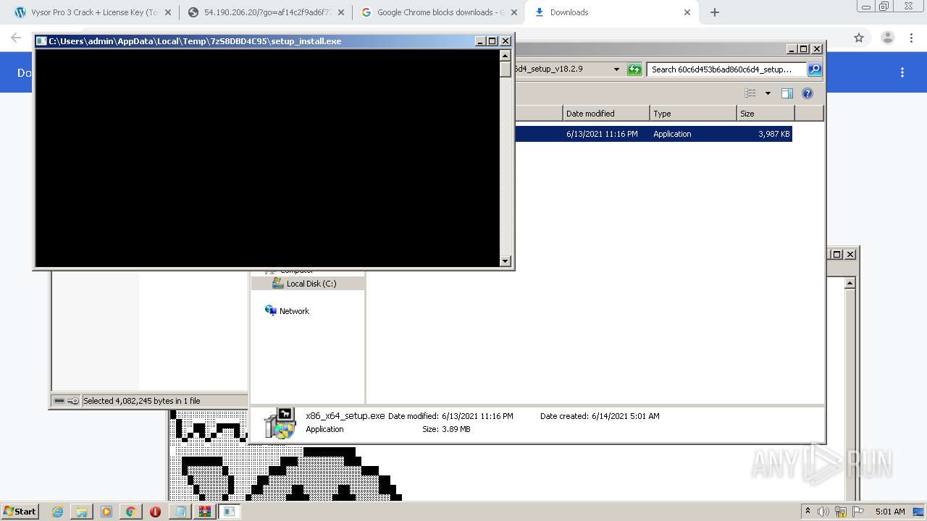Select Network in navigation pane

point(287,311)
